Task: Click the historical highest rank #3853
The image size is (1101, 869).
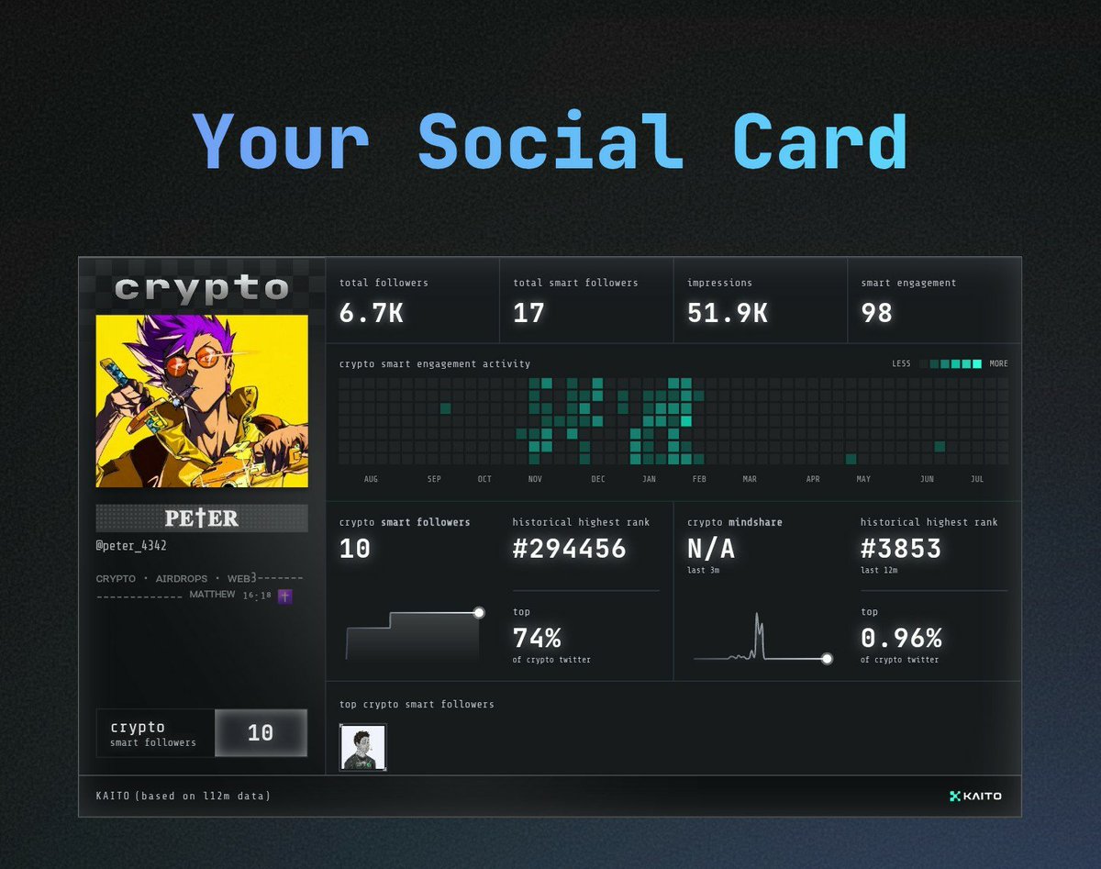Action: [x=901, y=550]
